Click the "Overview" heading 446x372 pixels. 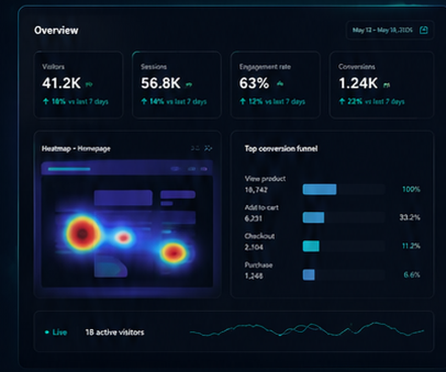(56, 30)
